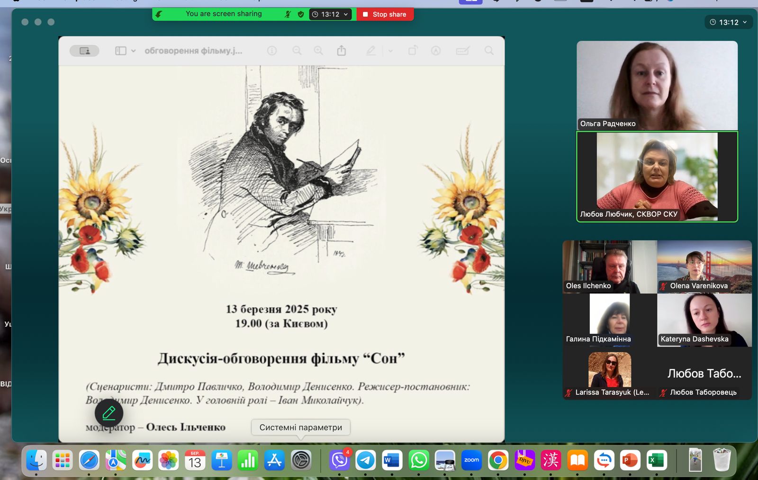Open Numbers from the Dock
Viewport: 758px width, 480px height.
pos(248,460)
